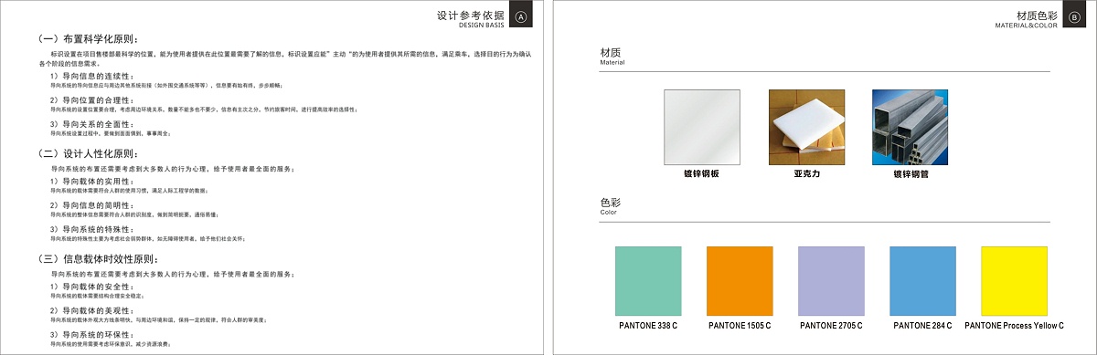The height and width of the screenshot is (355, 1097).
Task: Click the PANTONE 338 C label
Action: (649, 325)
